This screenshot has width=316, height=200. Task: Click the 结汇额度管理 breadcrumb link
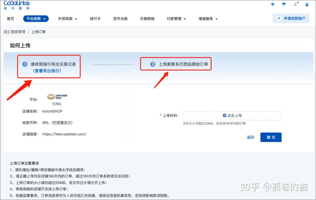[14, 32]
